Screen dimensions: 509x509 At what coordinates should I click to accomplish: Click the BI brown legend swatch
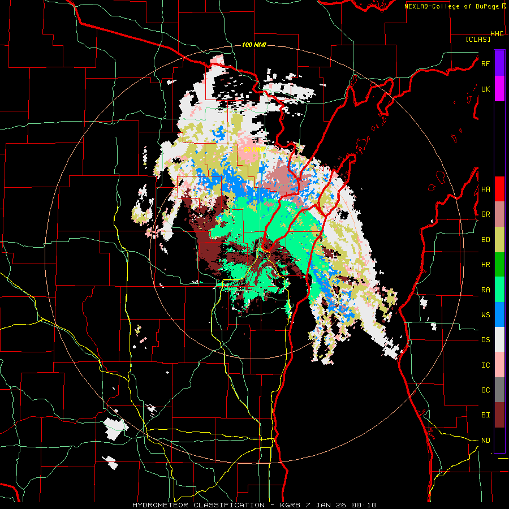[499, 415]
